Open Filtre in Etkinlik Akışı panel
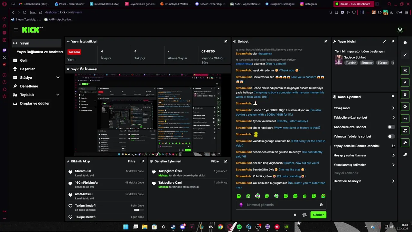The width and height of the screenshot is (412, 232). [131, 161]
